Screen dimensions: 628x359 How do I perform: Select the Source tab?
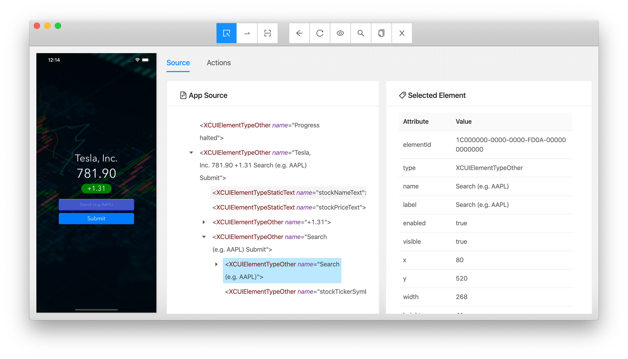(178, 62)
